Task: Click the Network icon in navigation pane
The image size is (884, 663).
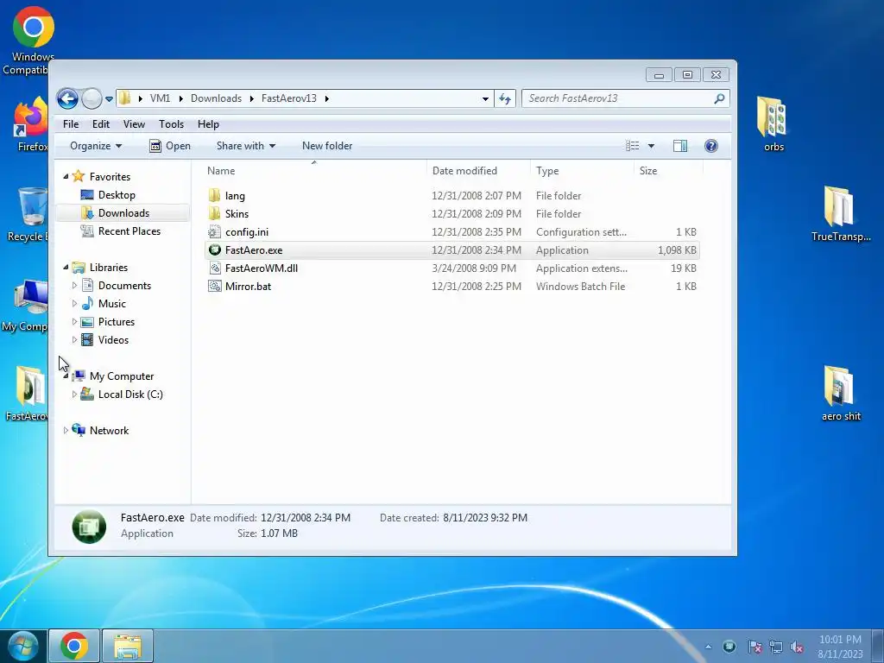Action: (79, 430)
